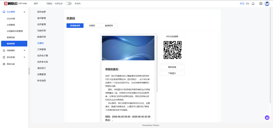Open 议程管理 in the sidebar
The width and height of the screenshot is (273, 128).
(x=11, y=25)
